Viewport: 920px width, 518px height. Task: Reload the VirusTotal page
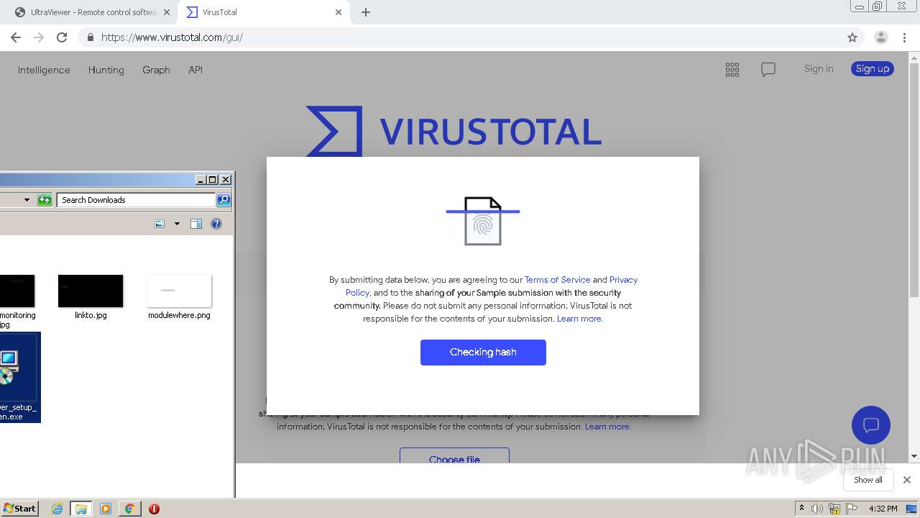(x=62, y=37)
